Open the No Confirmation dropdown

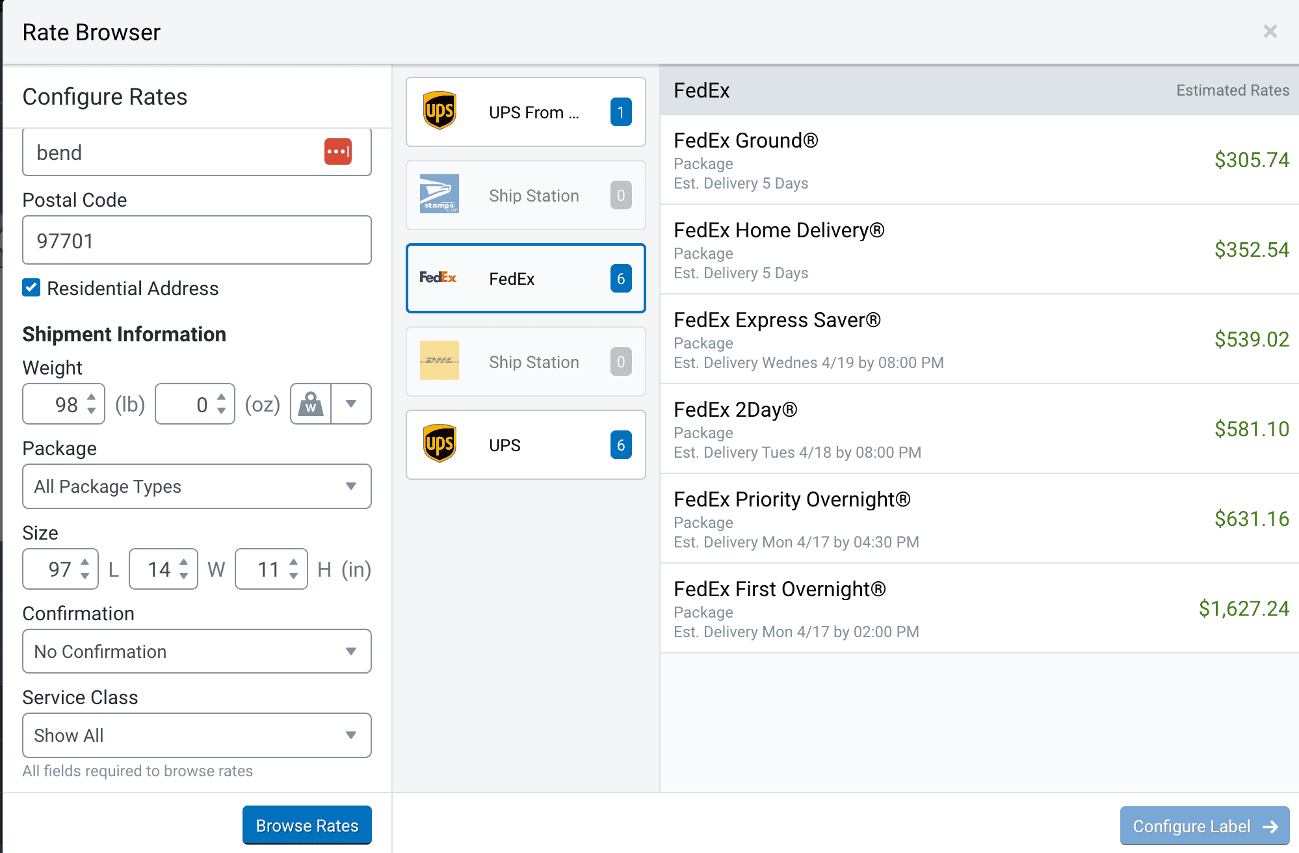[x=197, y=651]
